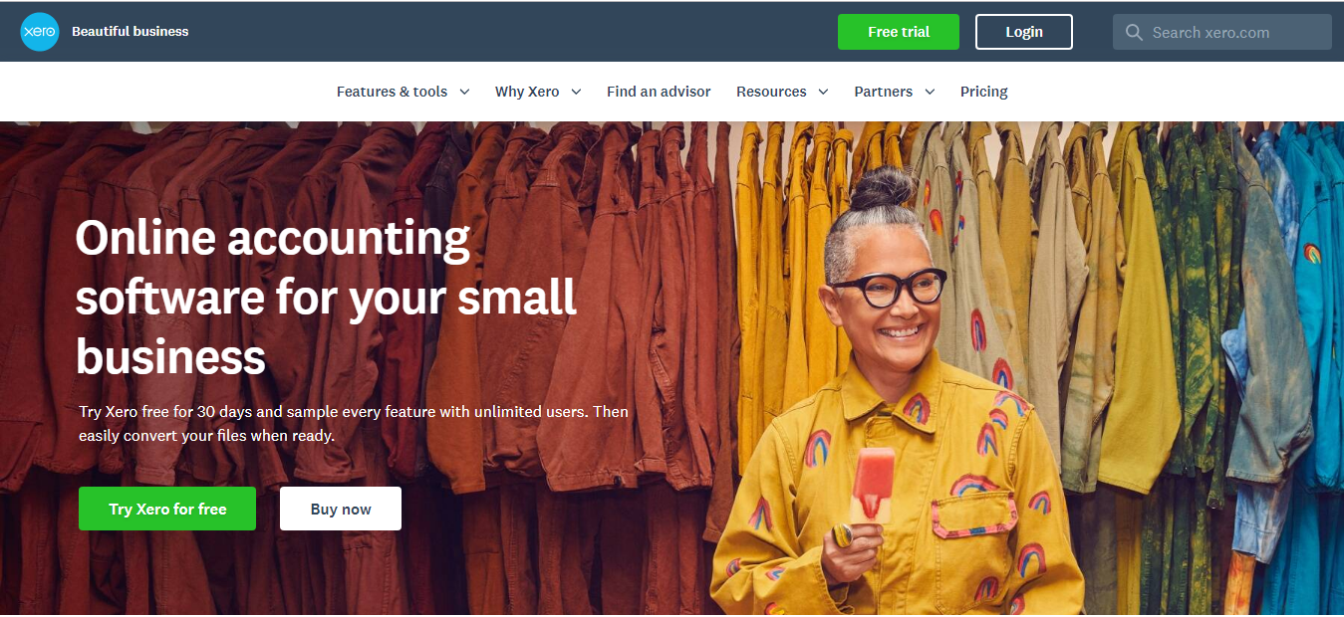Open the Features & tools menu

coord(393,92)
